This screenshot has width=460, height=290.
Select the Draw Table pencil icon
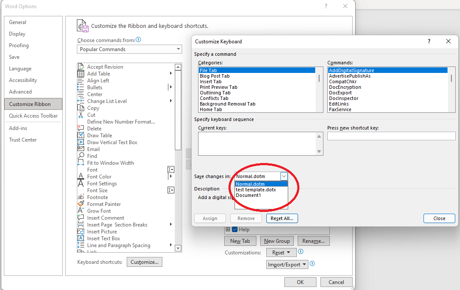click(81, 135)
